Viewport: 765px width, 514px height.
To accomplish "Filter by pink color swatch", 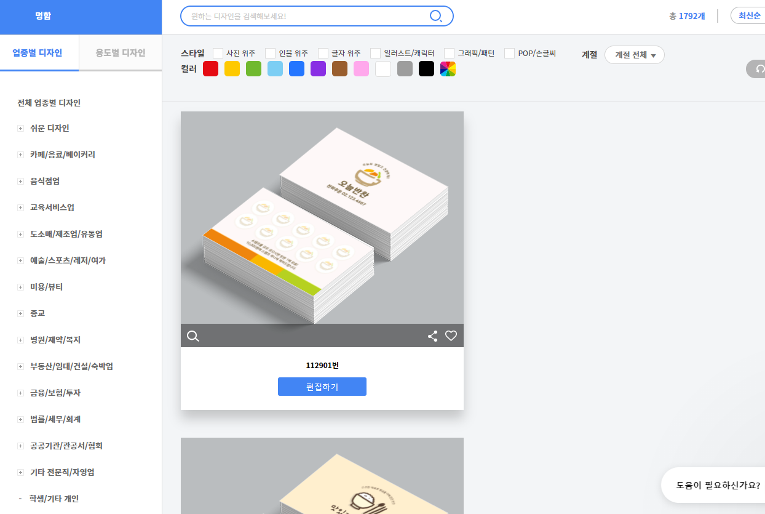I will coord(362,69).
